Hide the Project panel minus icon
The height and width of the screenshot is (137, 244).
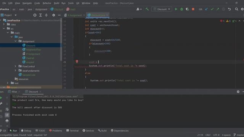[x=59, y=15]
